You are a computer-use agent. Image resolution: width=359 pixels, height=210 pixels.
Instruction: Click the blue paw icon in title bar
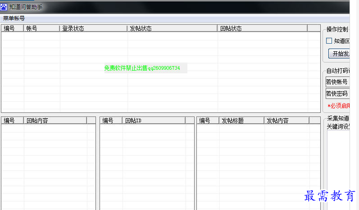[4, 7]
